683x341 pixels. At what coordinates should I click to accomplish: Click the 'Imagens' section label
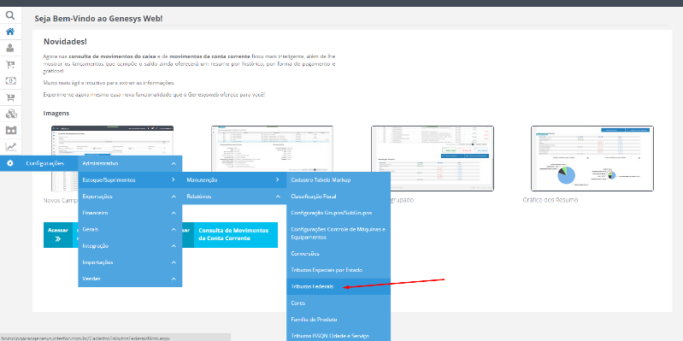[56, 113]
